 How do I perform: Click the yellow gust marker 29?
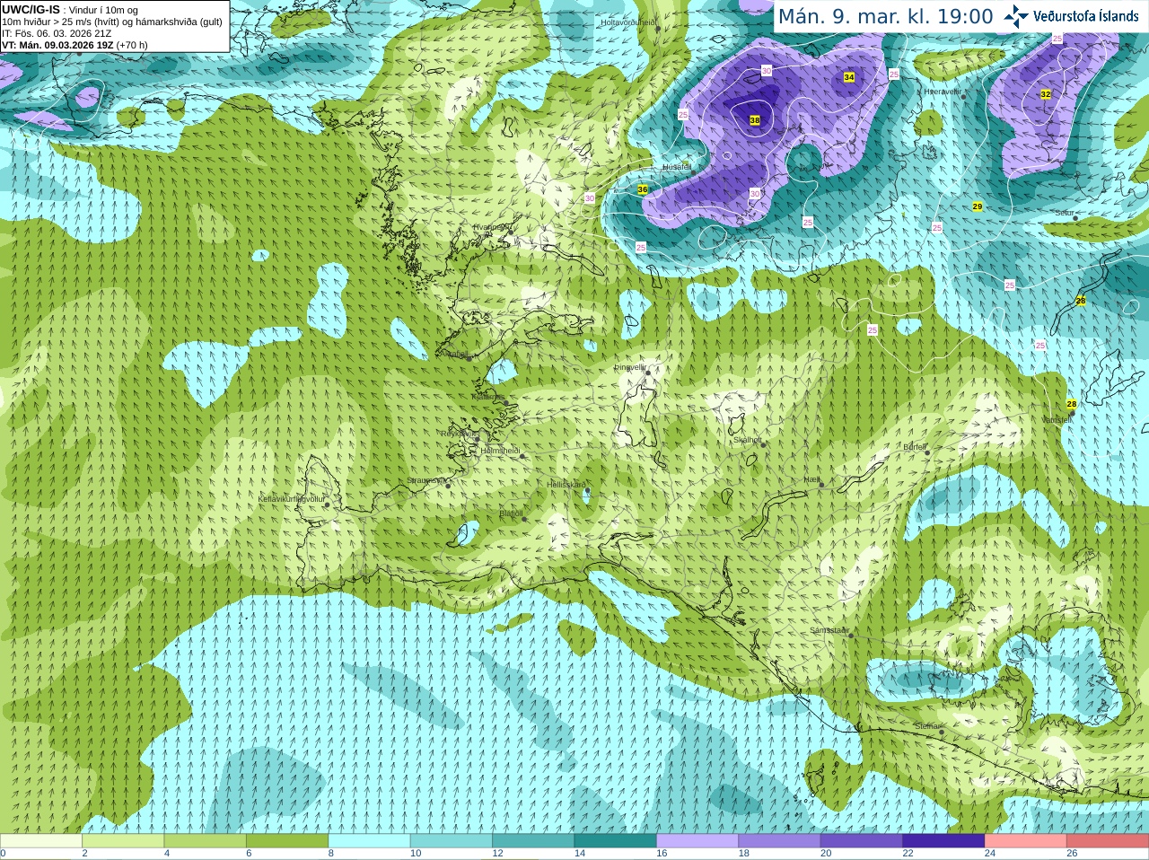click(x=978, y=206)
